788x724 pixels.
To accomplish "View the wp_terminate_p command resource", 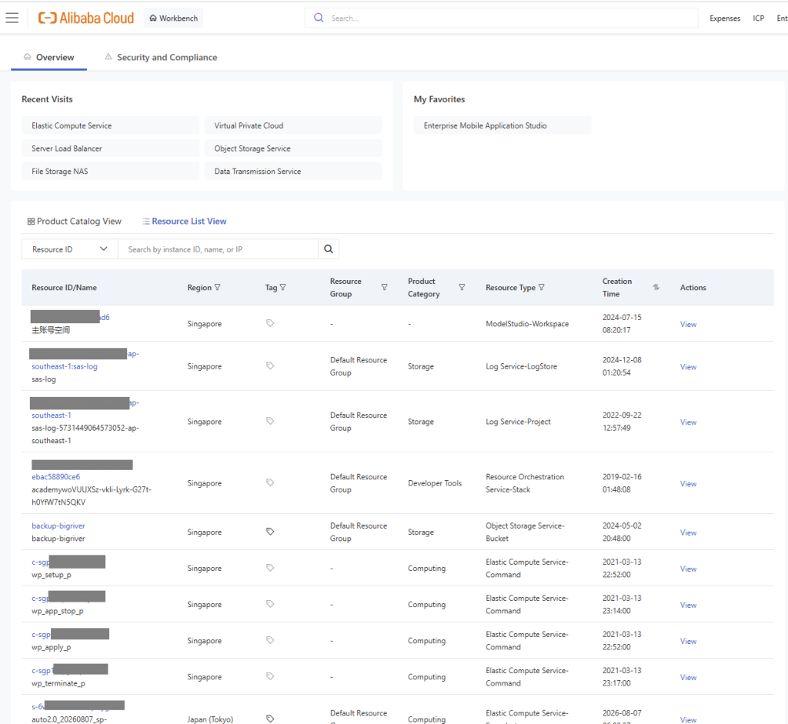I will point(688,678).
